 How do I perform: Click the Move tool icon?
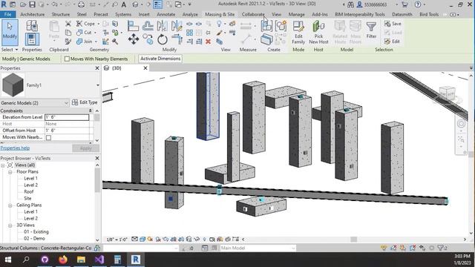134,39
